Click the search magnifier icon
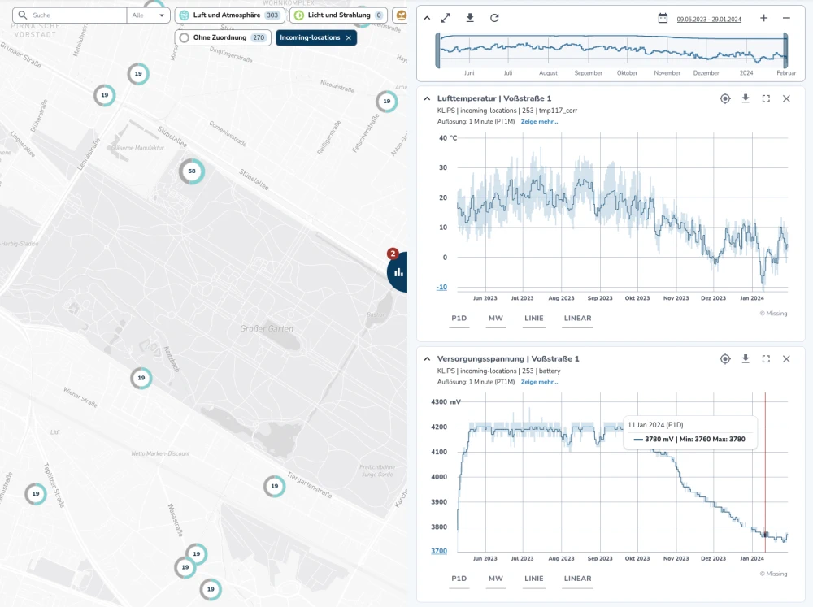The height and width of the screenshot is (607, 813). point(22,15)
